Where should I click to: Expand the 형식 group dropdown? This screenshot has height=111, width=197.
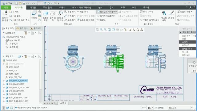tap(178, 24)
